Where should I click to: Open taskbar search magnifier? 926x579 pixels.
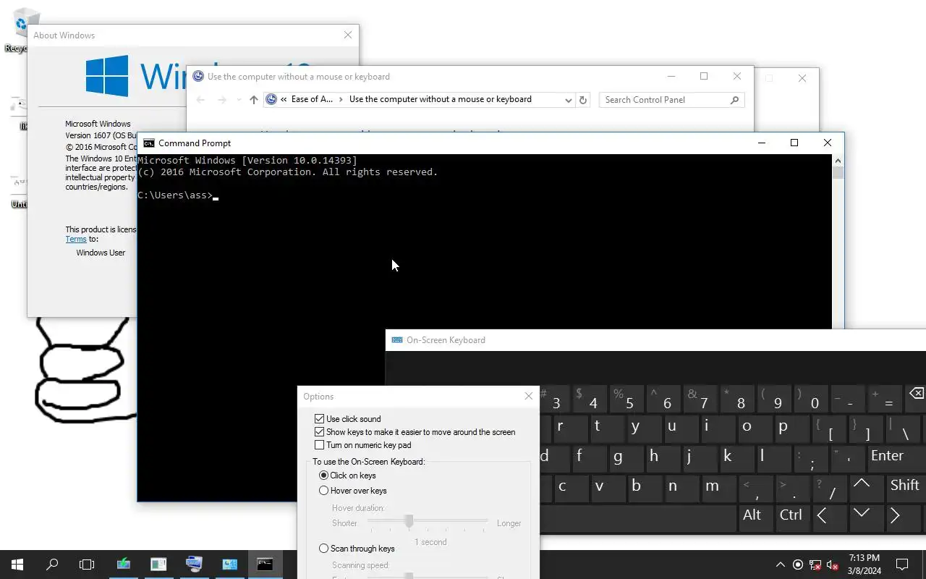52,565
